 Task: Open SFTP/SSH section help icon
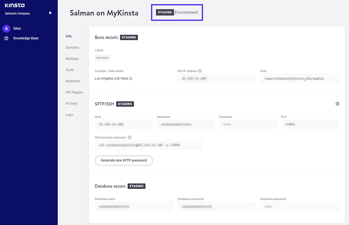[337, 103]
